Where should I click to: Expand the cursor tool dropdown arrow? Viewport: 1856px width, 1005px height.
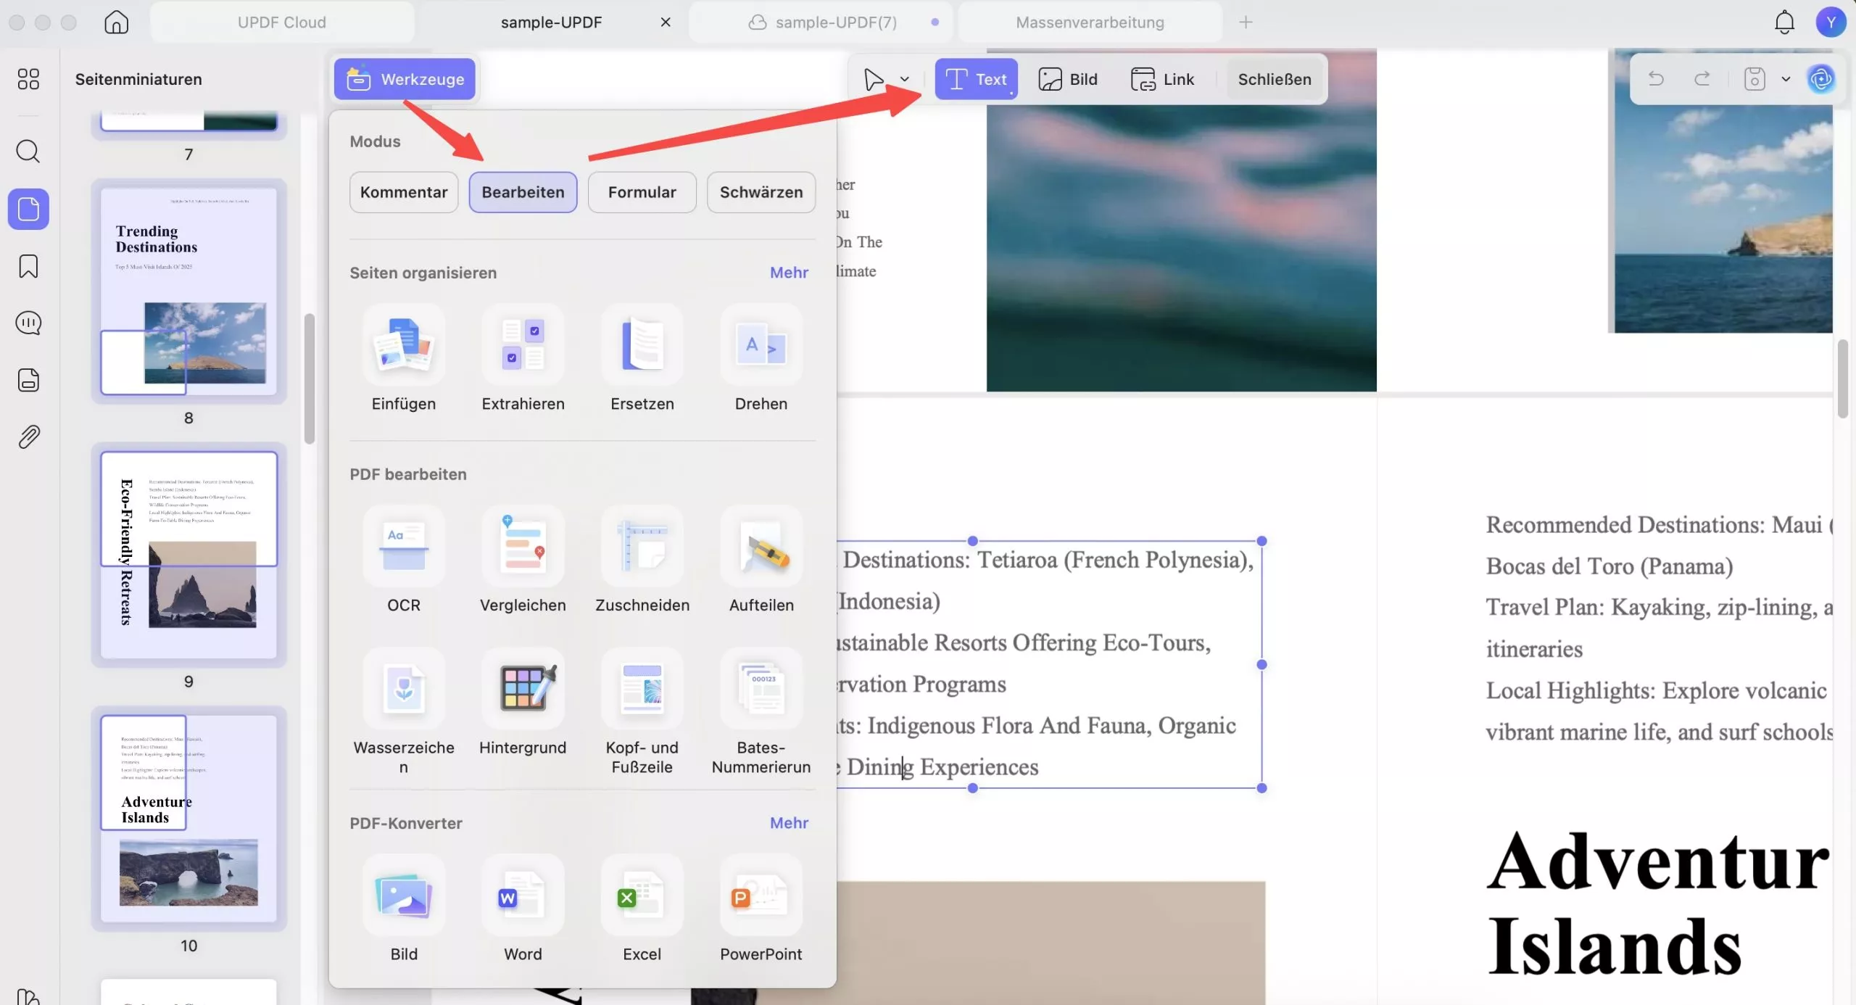pos(905,79)
